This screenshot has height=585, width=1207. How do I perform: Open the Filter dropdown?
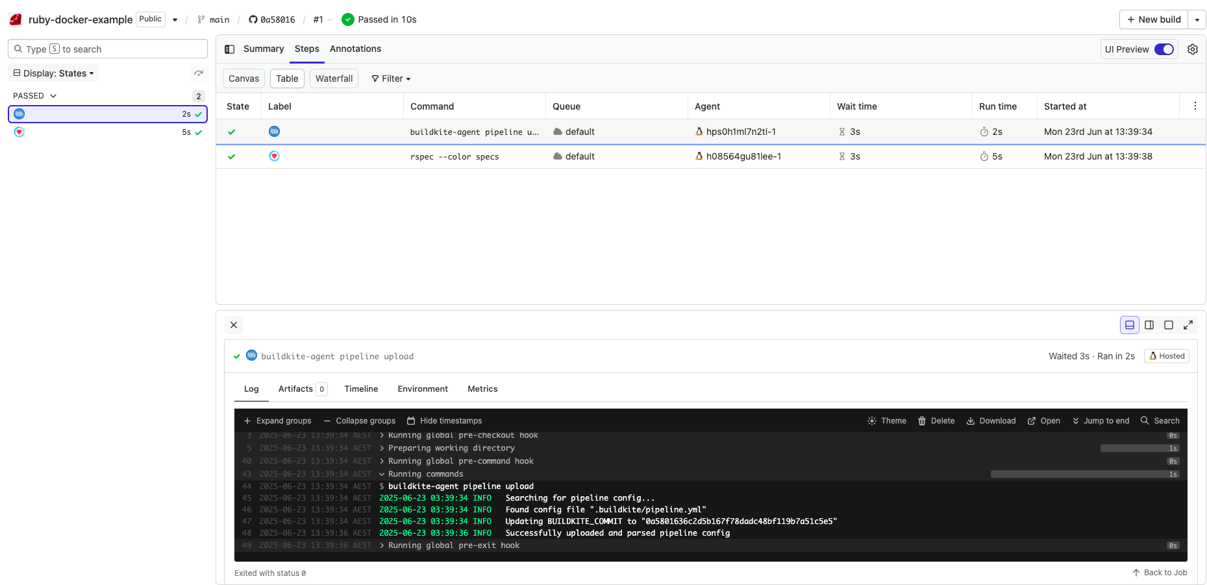(x=391, y=78)
